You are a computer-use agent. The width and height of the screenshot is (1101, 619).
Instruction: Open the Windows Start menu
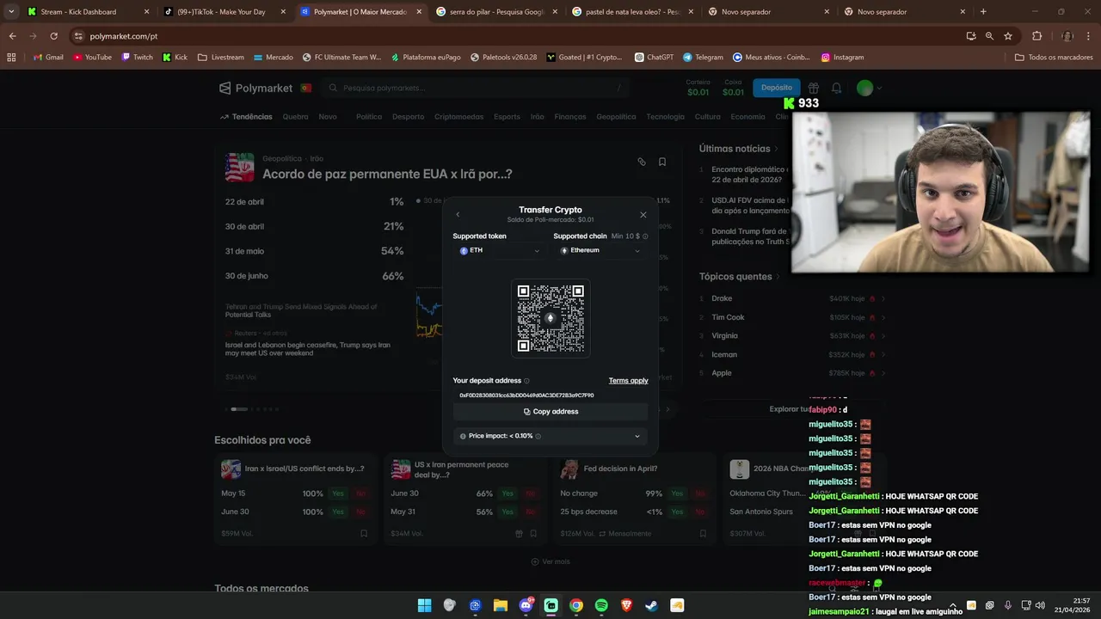pyautogui.click(x=424, y=605)
